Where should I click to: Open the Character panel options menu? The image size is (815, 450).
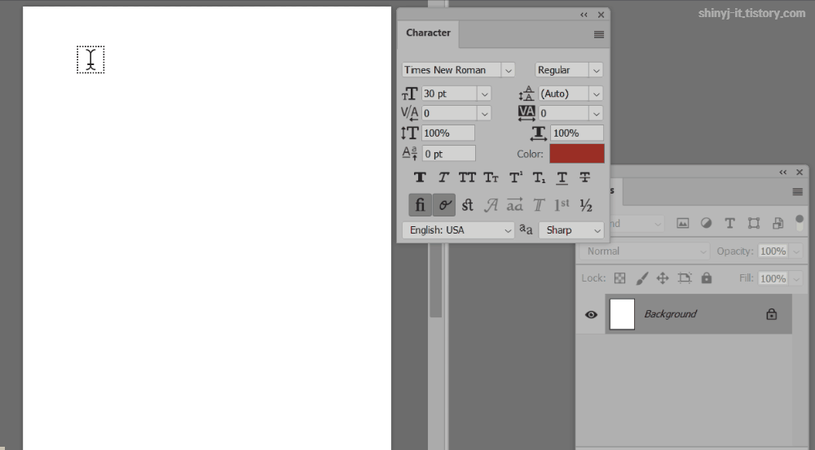(x=599, y=34)
